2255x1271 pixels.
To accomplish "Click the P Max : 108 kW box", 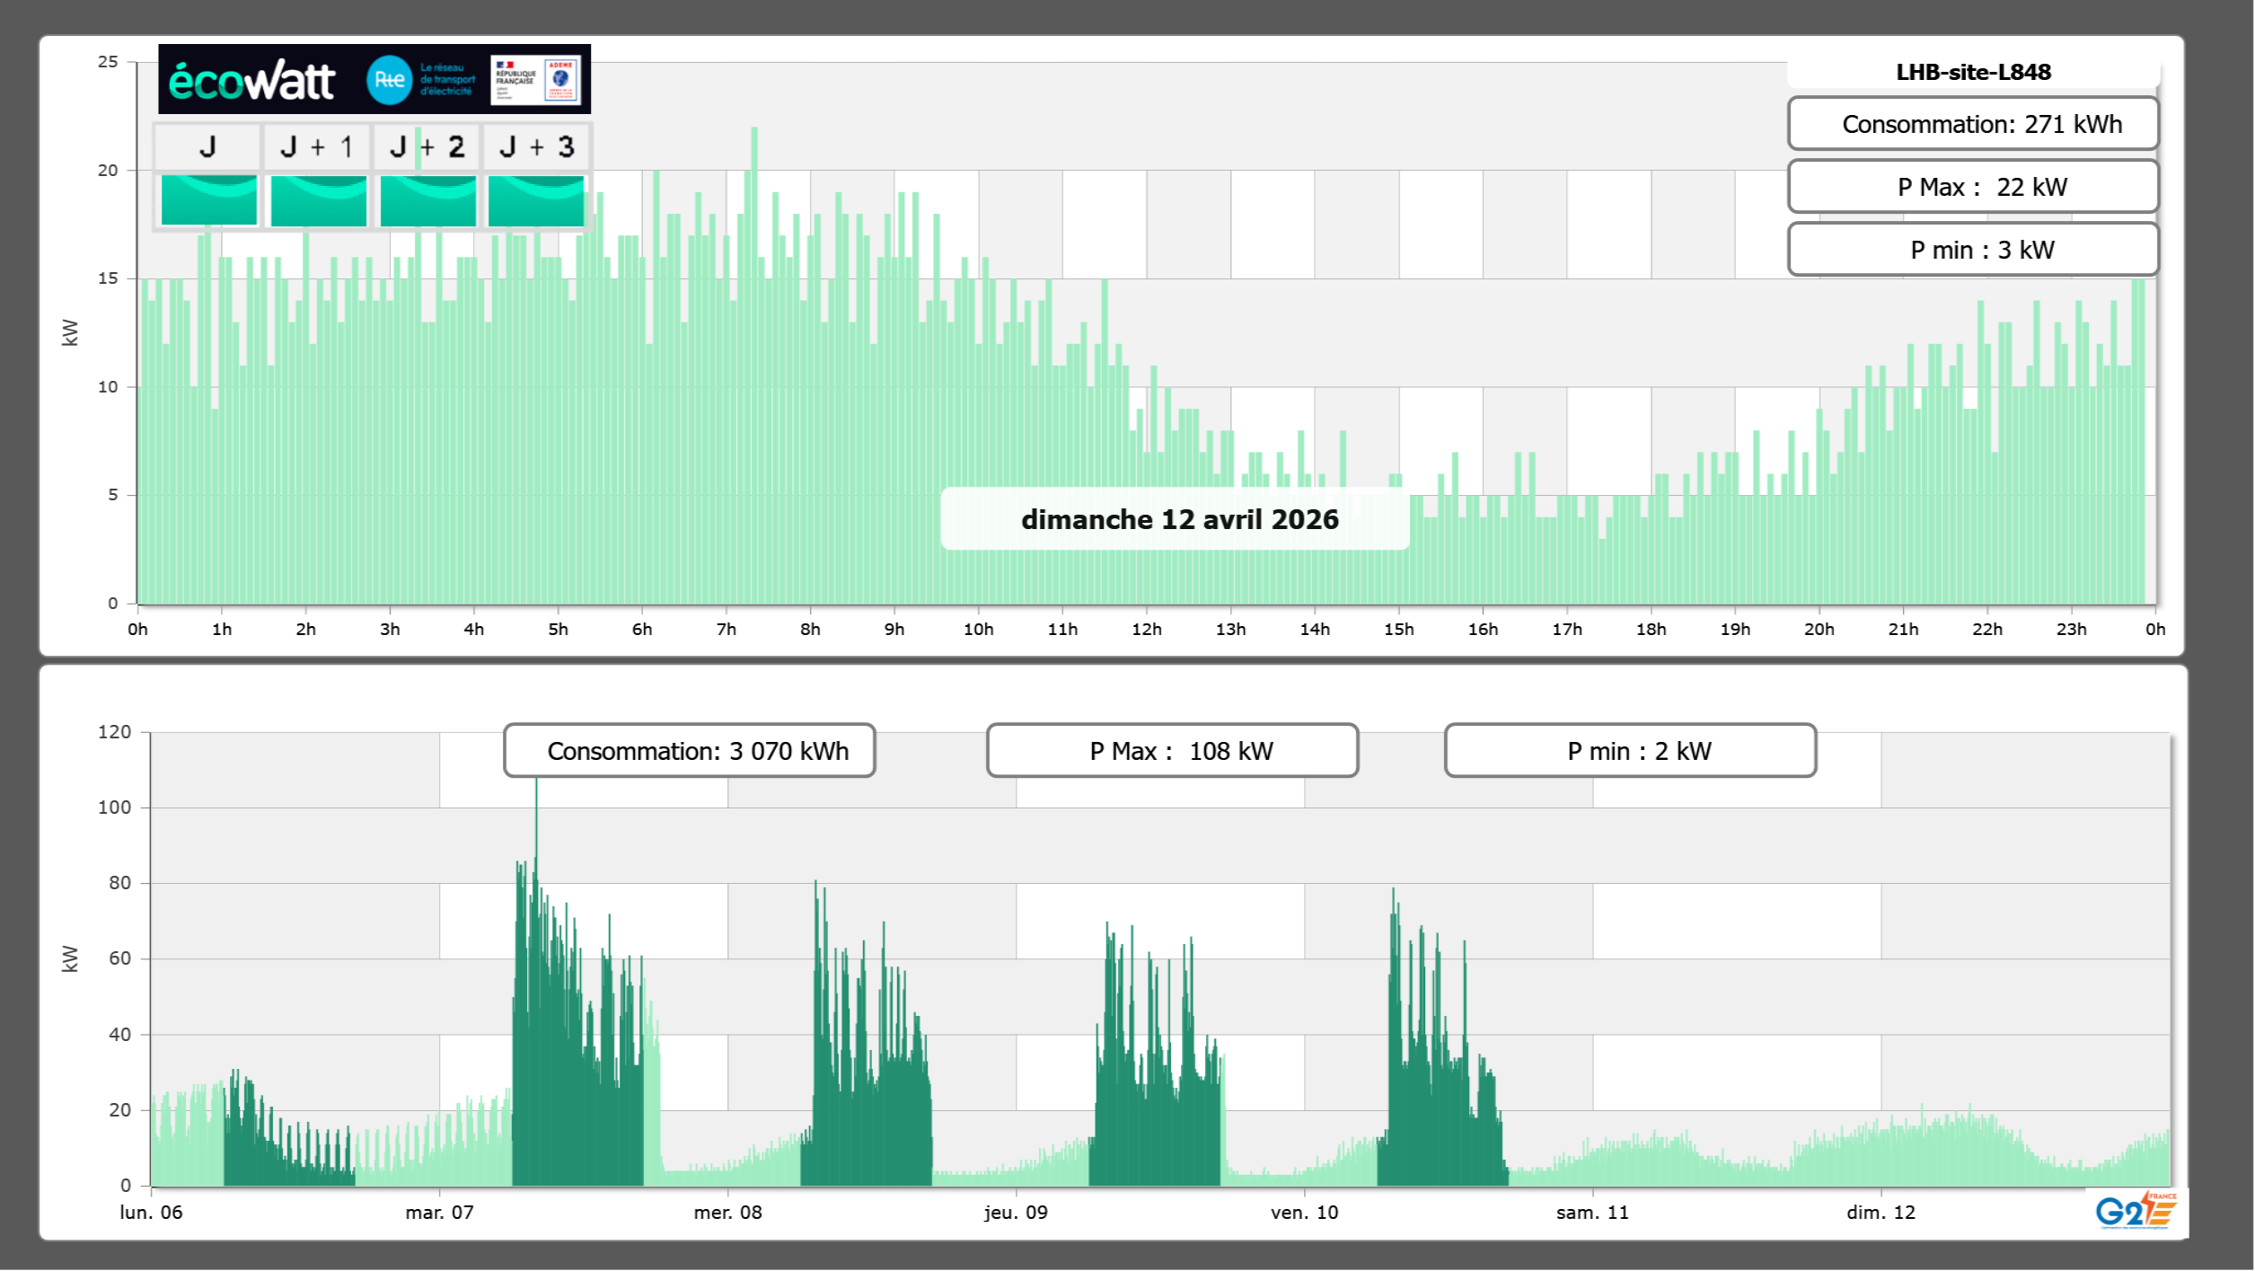I will (1172, 751).
